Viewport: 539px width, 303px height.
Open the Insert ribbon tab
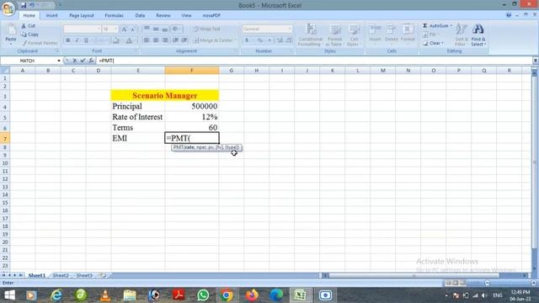click(52, 15)
